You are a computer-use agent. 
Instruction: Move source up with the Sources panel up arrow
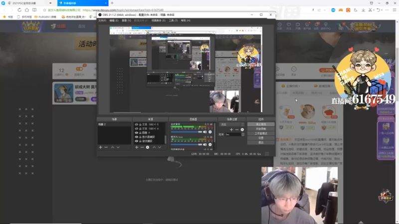(x=154, y=147)
